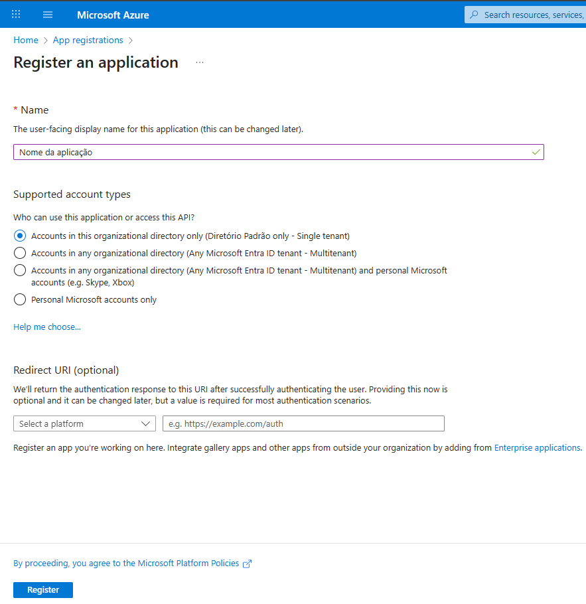Select the Multitenant account type option

(x=19, y=253)
